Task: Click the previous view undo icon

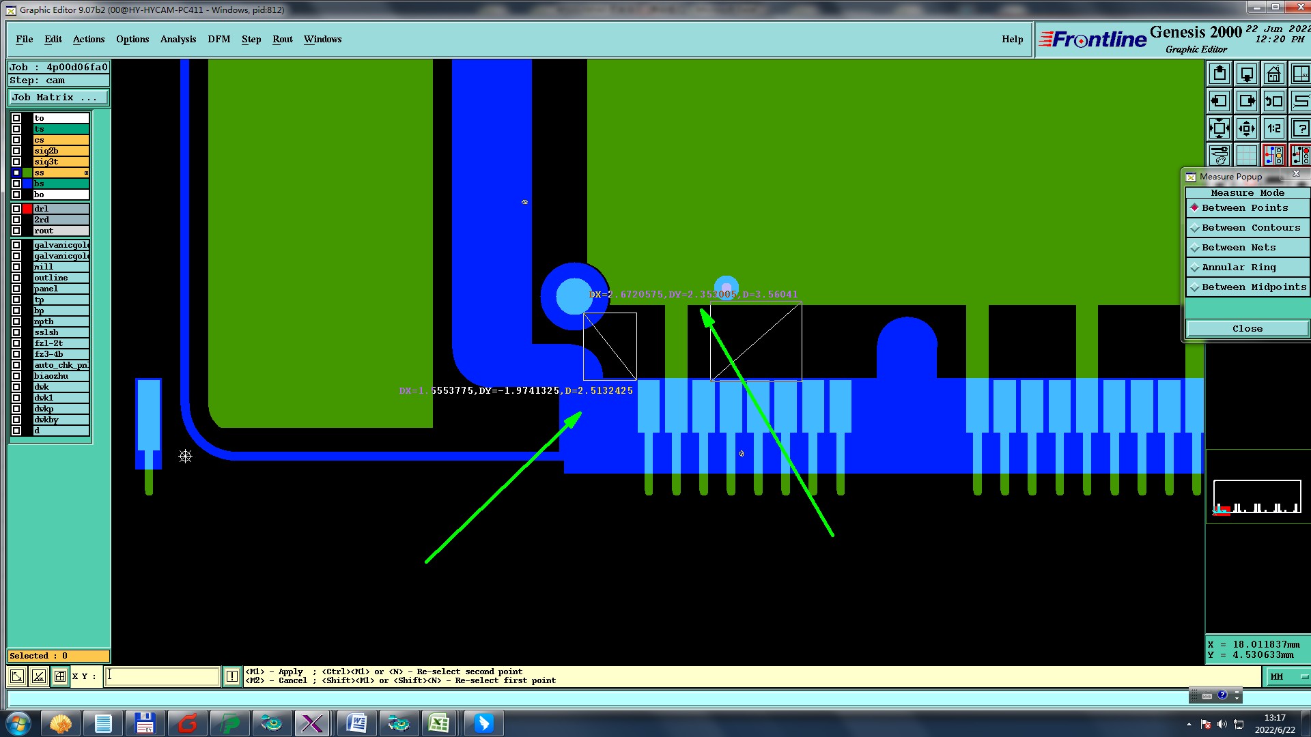Action: pos(1274,101)
